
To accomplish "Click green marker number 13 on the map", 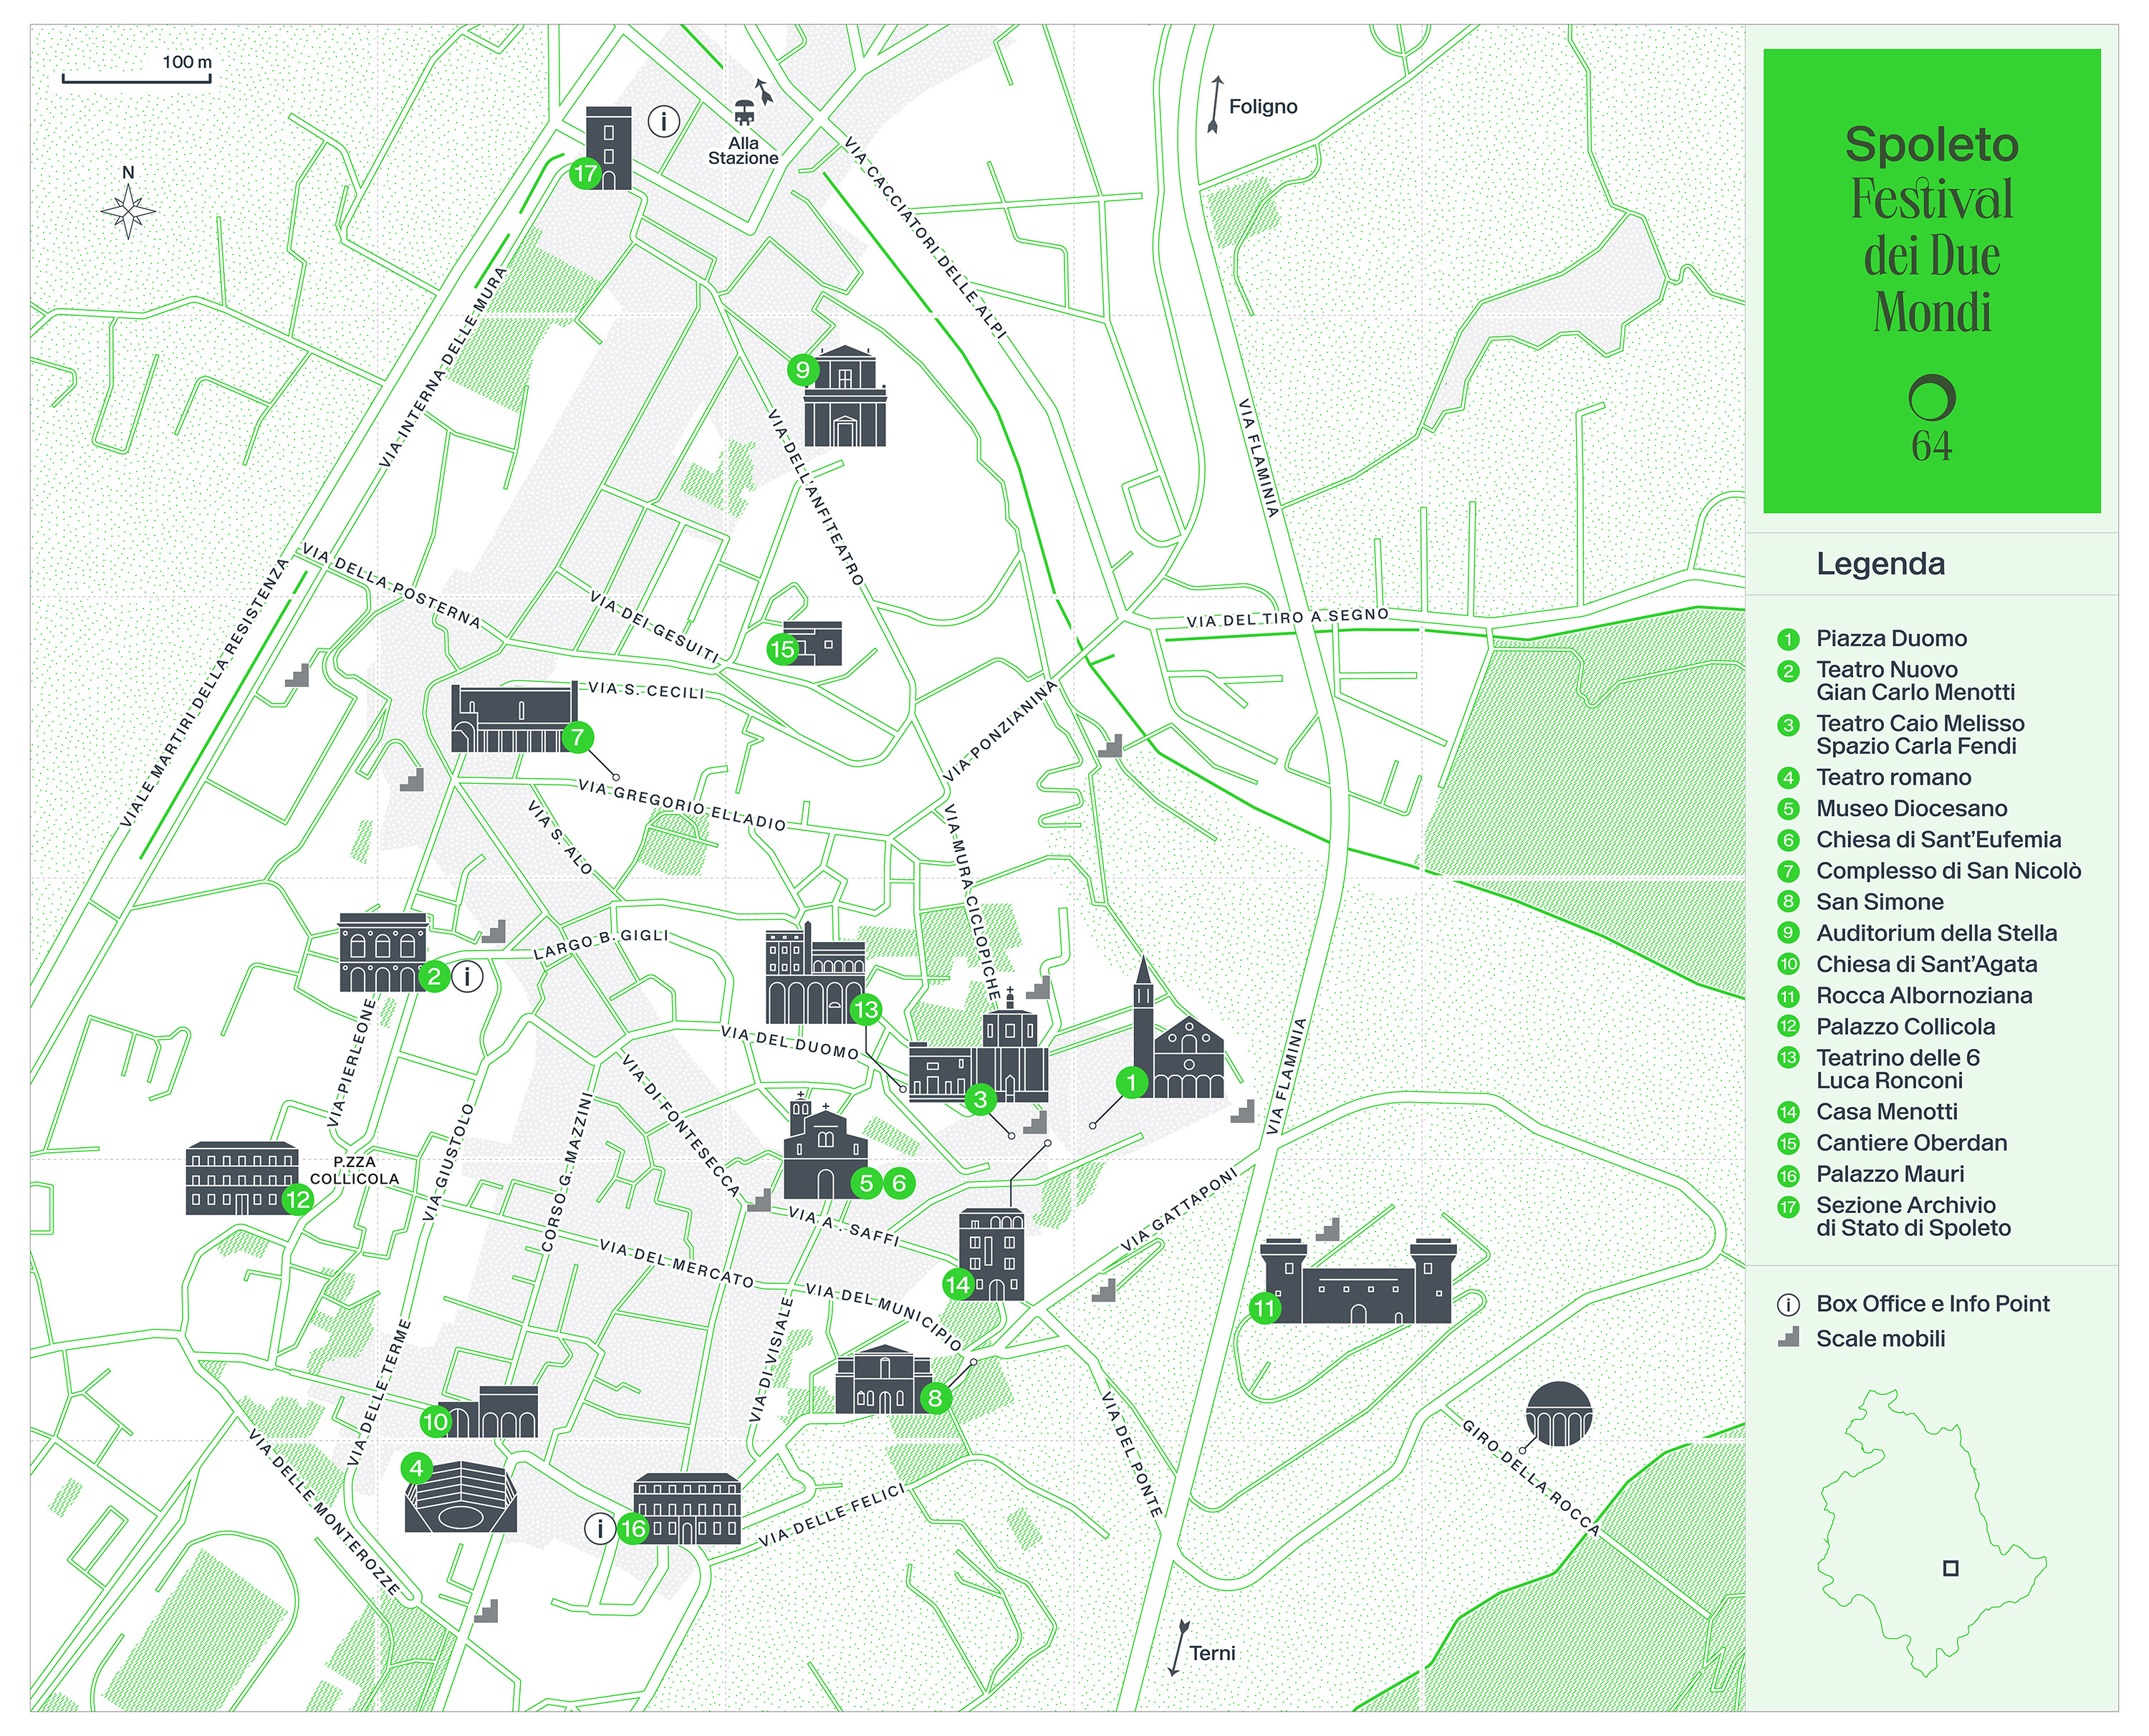I will (865, 1009).
